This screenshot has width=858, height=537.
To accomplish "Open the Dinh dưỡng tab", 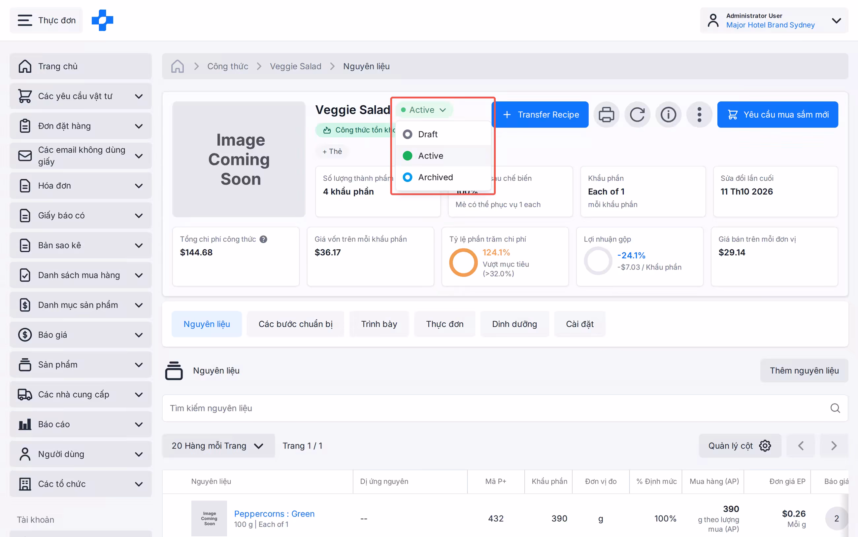I will pos(514,324).
